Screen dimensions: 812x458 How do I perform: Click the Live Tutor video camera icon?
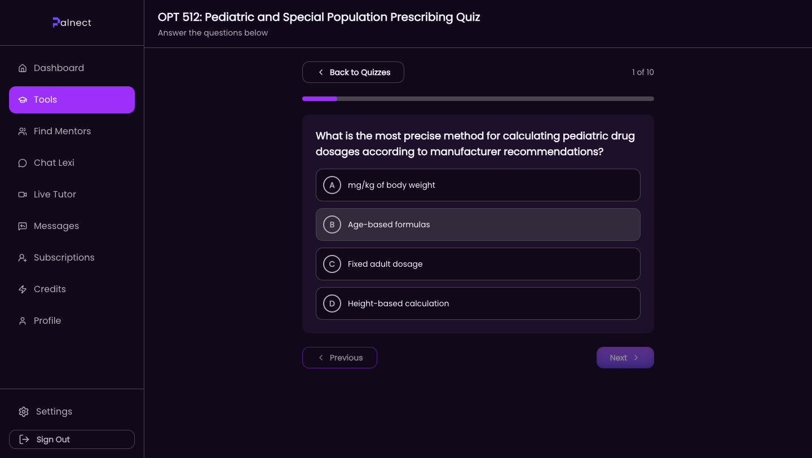(23, 195)
